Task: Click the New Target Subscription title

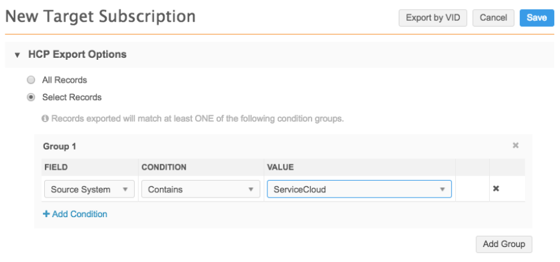Action: pyautogui.click(x=100, y=17)
